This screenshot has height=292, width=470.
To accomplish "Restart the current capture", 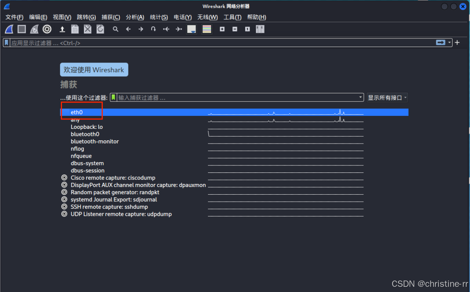I will 34,29.
